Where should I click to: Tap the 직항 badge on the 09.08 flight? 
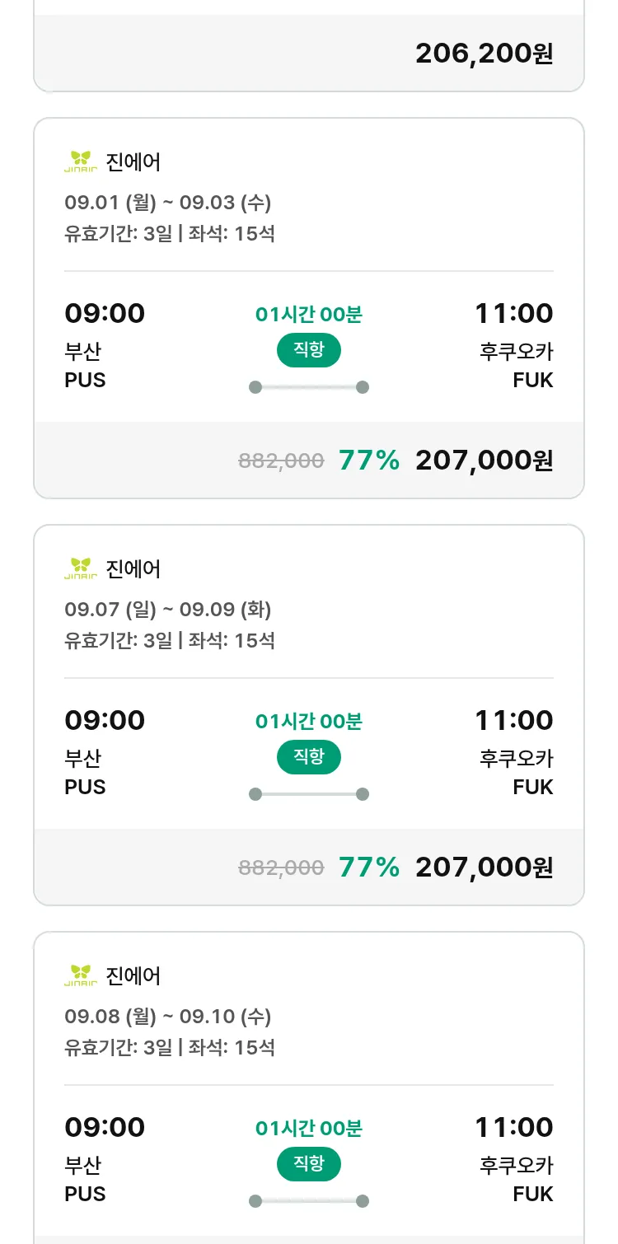pyautogui.click(x=308, y=1164)
